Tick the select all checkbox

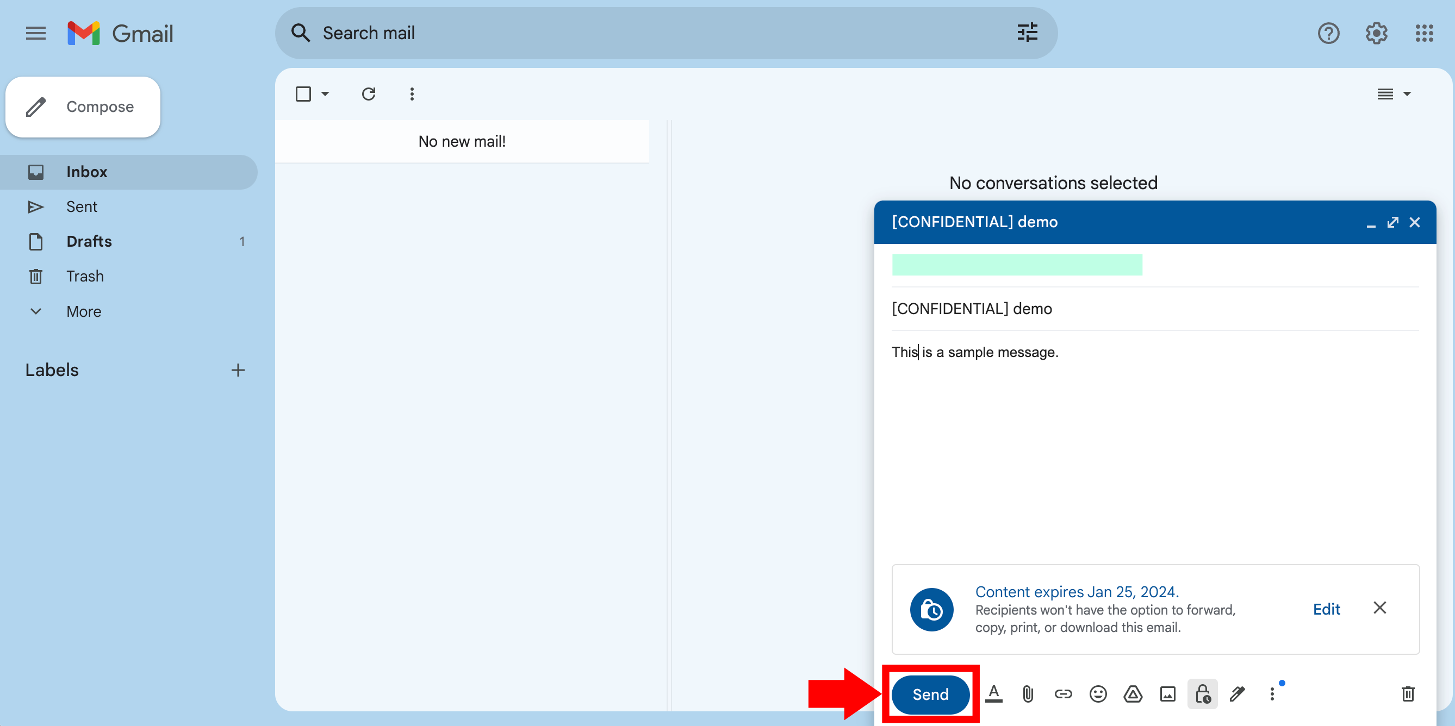303,93
